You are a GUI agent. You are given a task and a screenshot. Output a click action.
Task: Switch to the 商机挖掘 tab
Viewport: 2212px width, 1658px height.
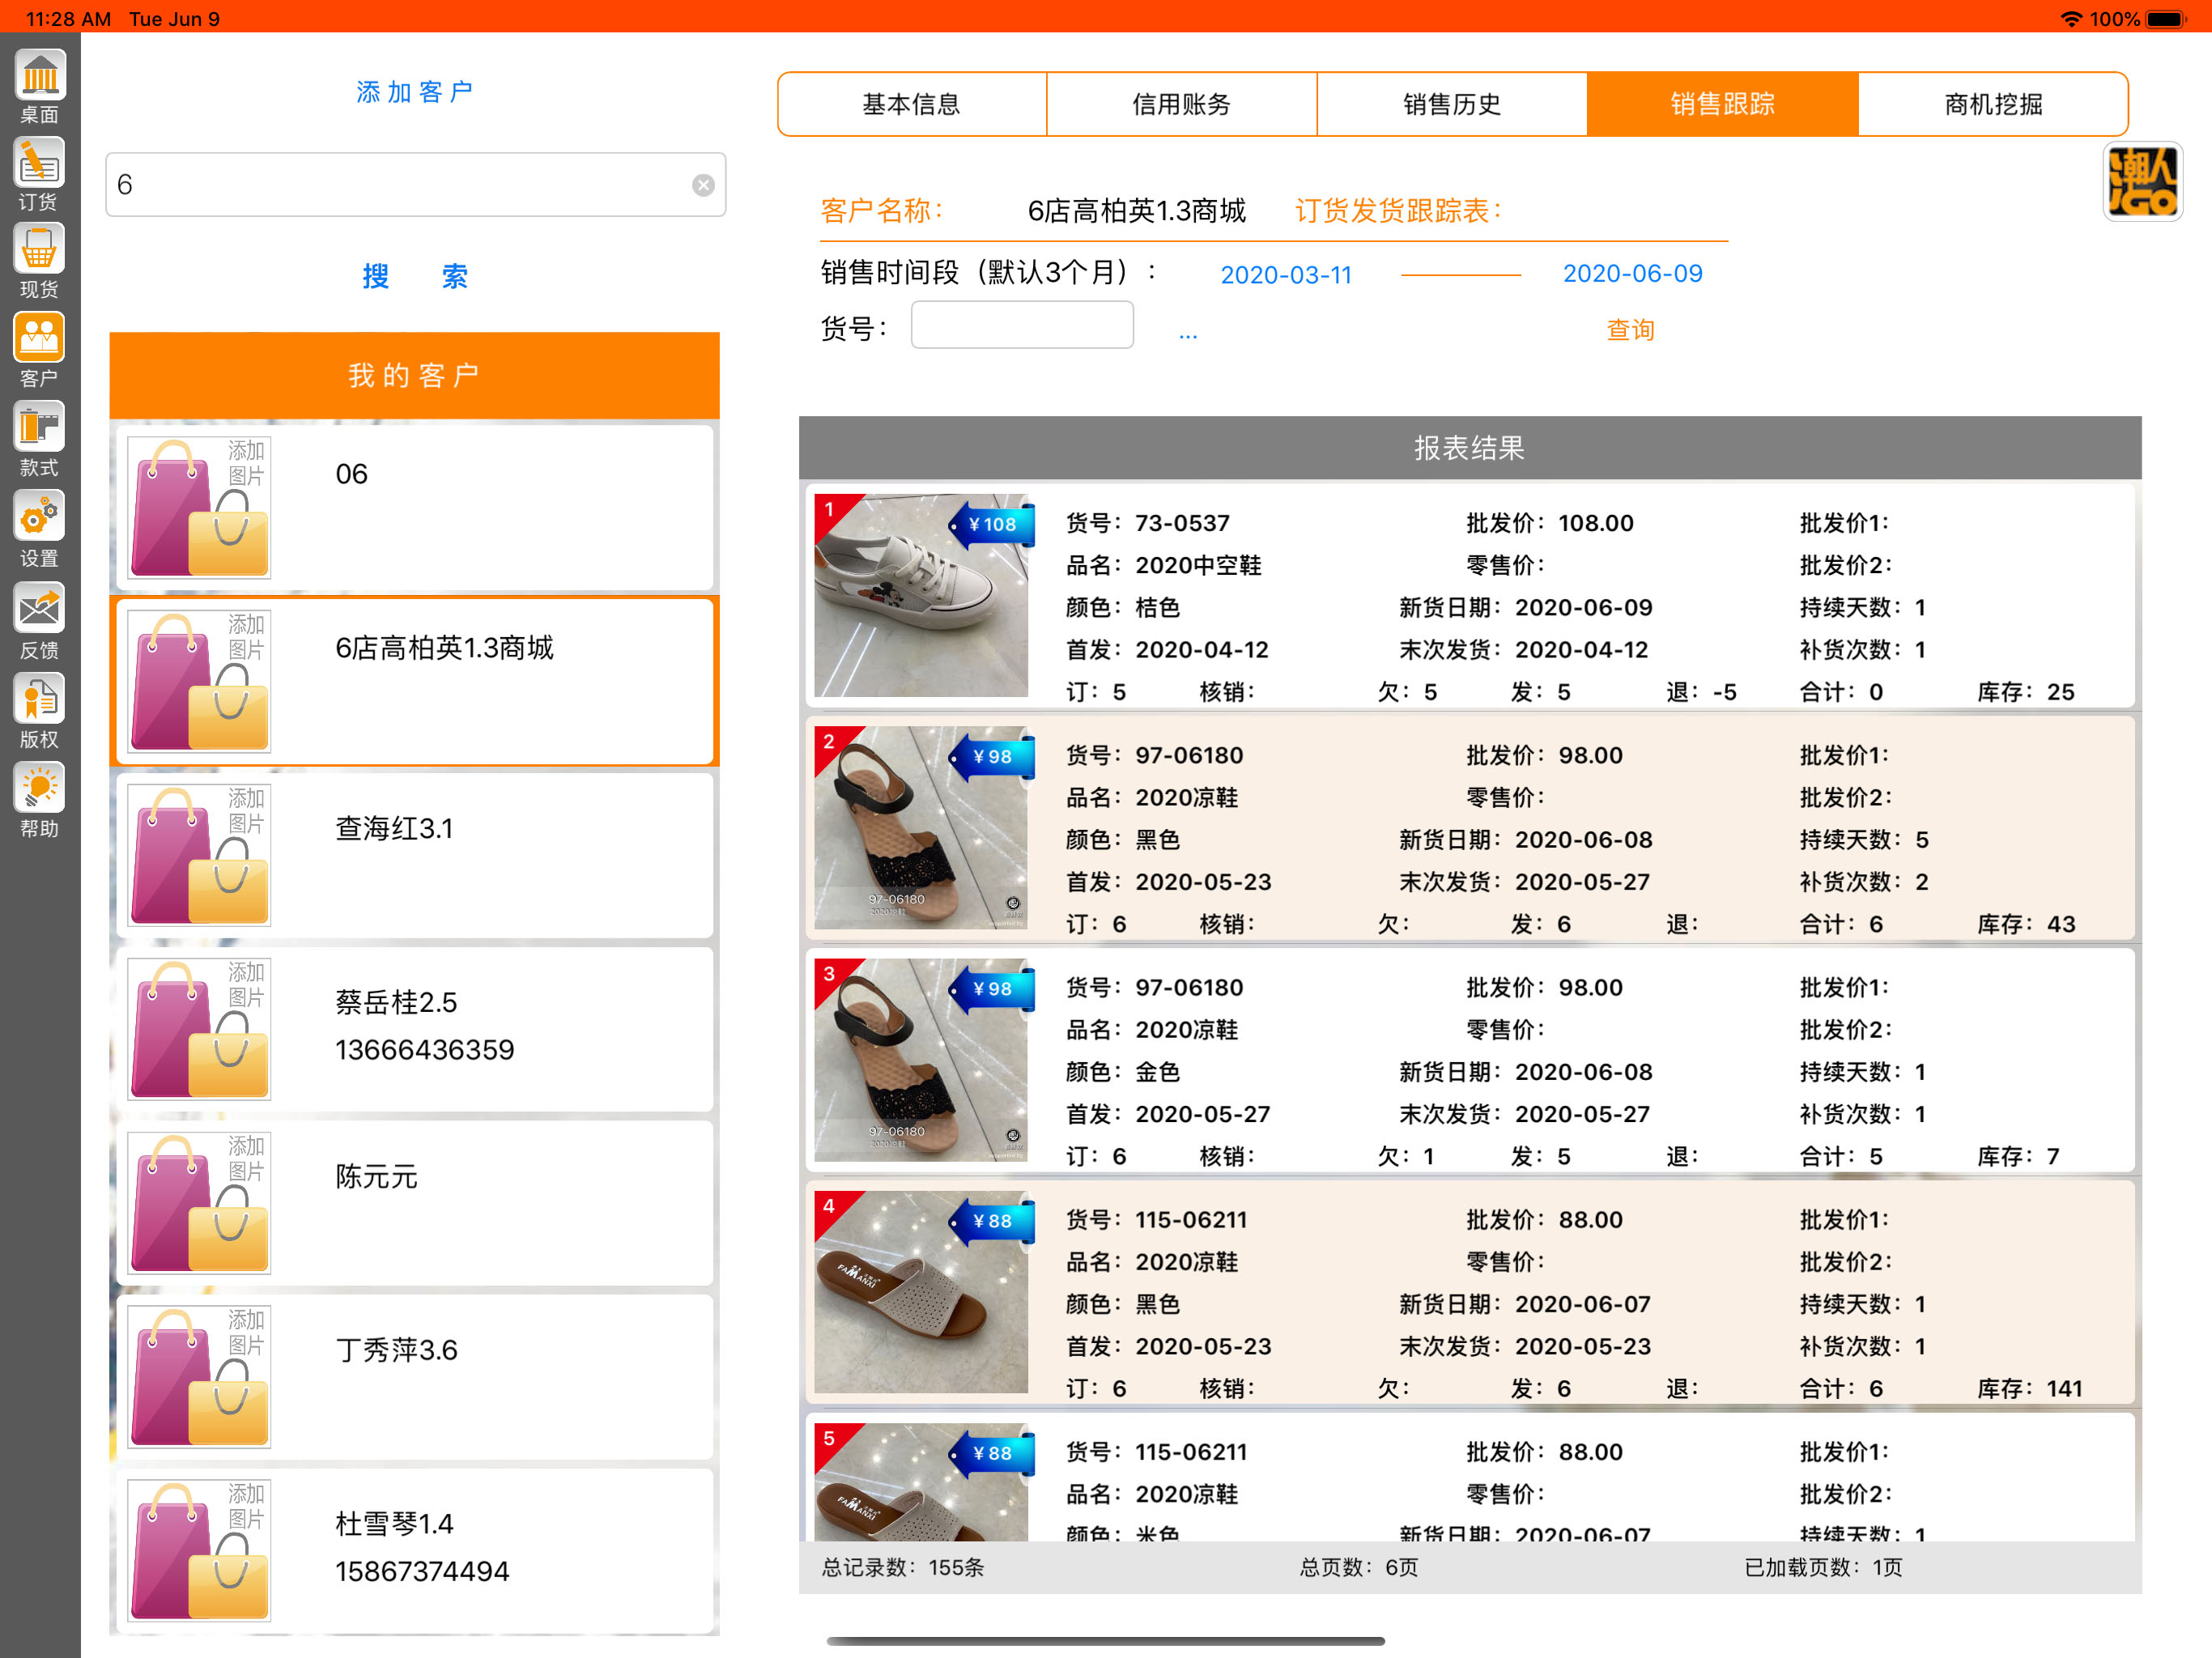(1993, 104)
